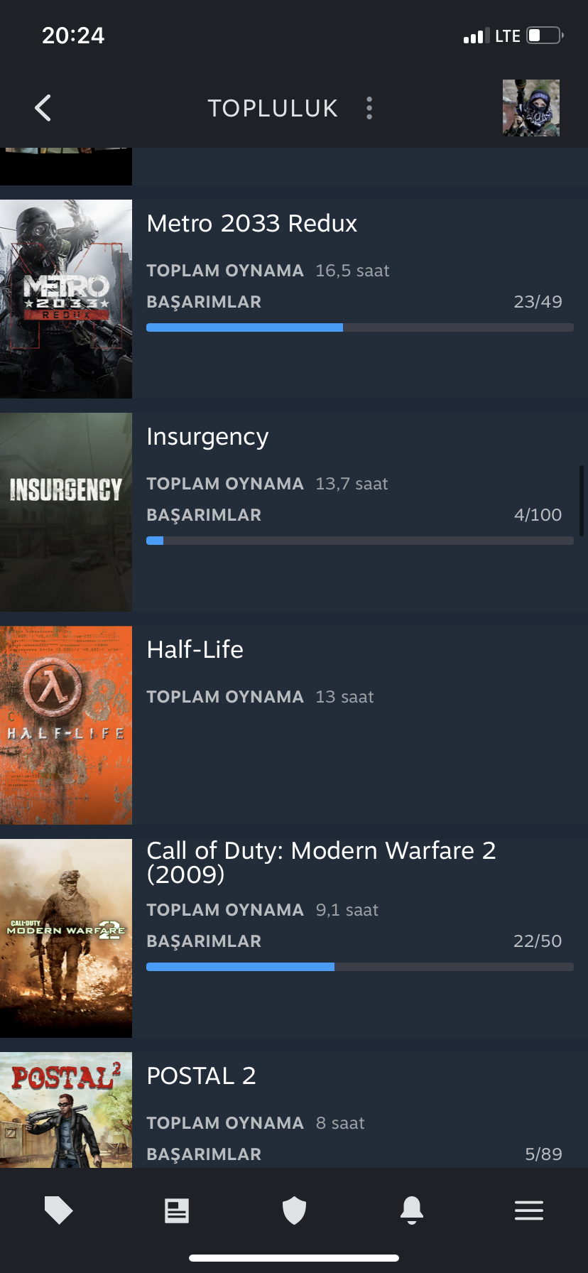Image resolution: width=588 pixels, height=1273 pixels.
Task: Open the profile avatar picture
Action: pyautogui.click(x=531, y=108)
